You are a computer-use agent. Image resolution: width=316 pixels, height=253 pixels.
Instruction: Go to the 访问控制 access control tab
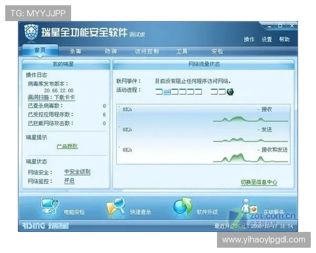(147, 51)
